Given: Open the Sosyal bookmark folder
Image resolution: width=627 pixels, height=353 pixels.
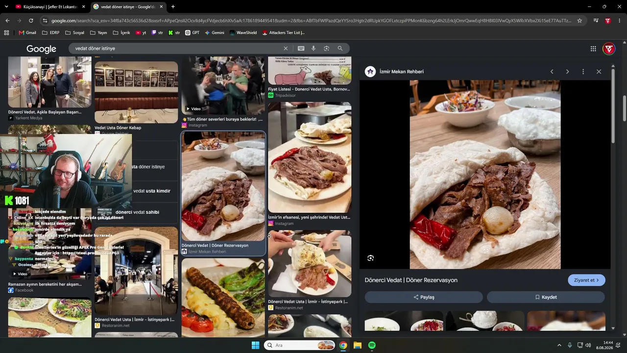Looking at the screenshot, I should click(75, 33).
